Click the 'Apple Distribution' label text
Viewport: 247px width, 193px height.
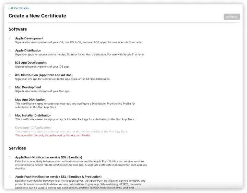pos(28,50)
